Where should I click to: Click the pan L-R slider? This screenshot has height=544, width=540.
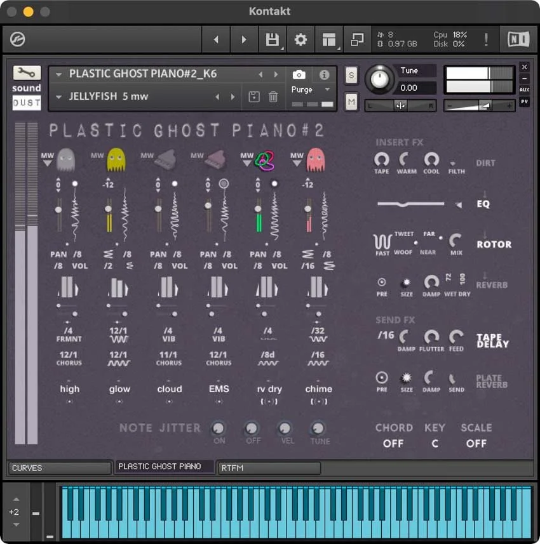[x=400, y=105]
